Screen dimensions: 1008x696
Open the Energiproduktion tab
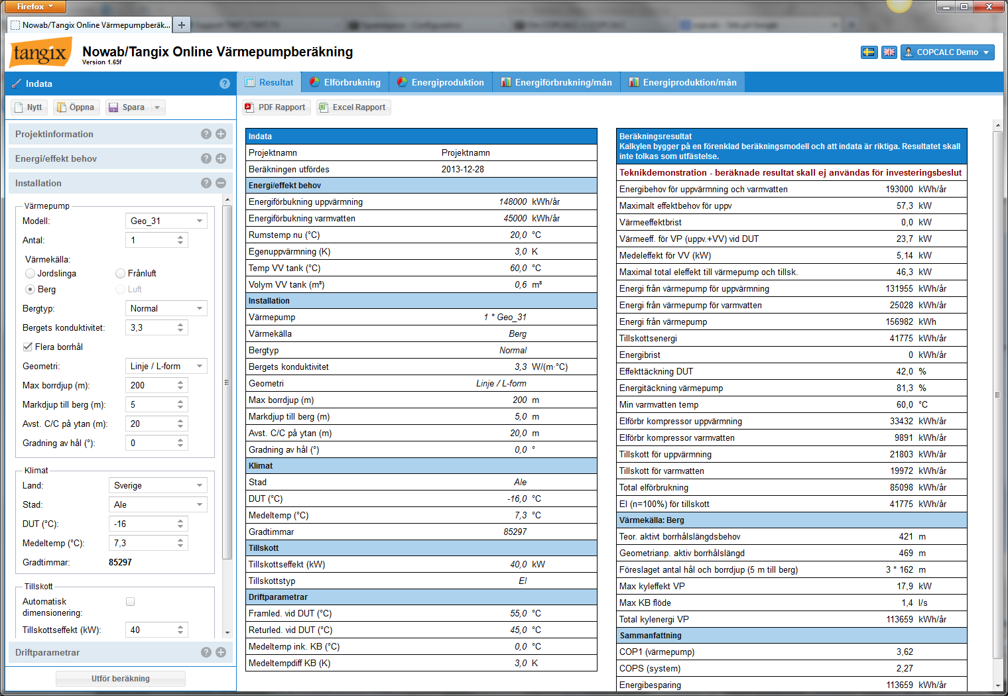(x=441, y=82)
